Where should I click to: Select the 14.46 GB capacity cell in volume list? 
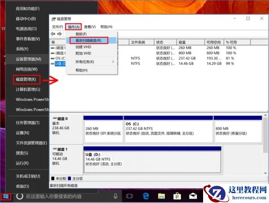click(x=186, y=64)
